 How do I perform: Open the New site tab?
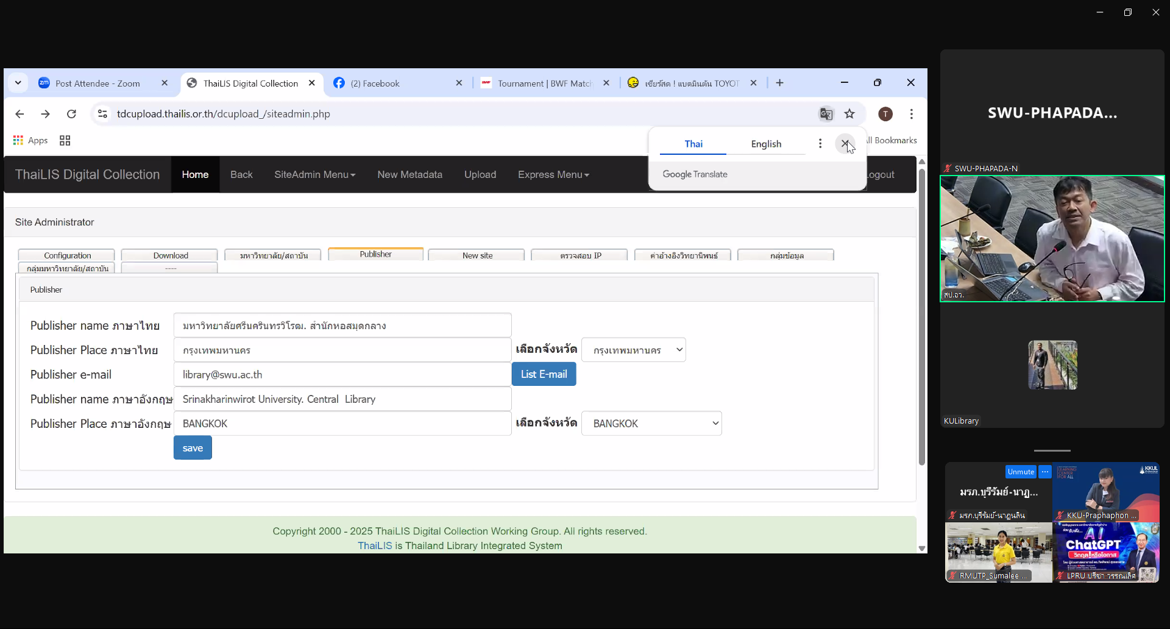coord(477,255)
